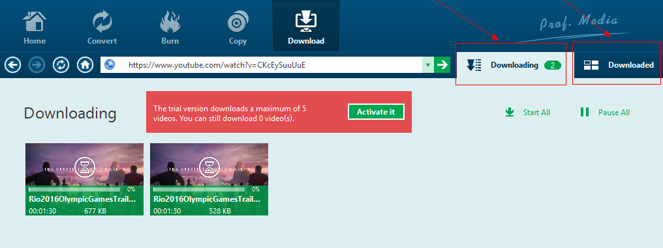Viewport: 663px width, 248px height.
Task: Go to the Copy module
Action: (x=238, y=27)
